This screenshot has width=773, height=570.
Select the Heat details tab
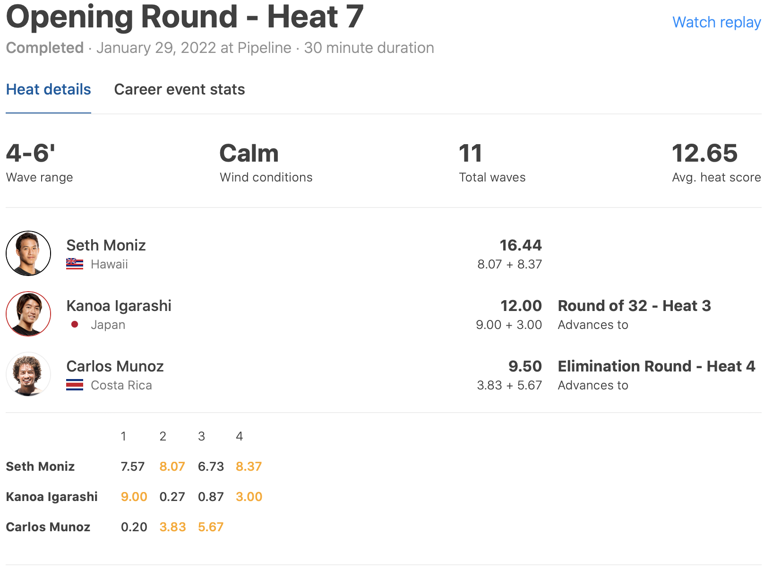point(48,89)
